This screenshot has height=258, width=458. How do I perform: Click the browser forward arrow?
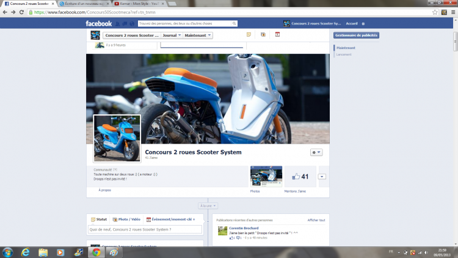tap(13, 12)
